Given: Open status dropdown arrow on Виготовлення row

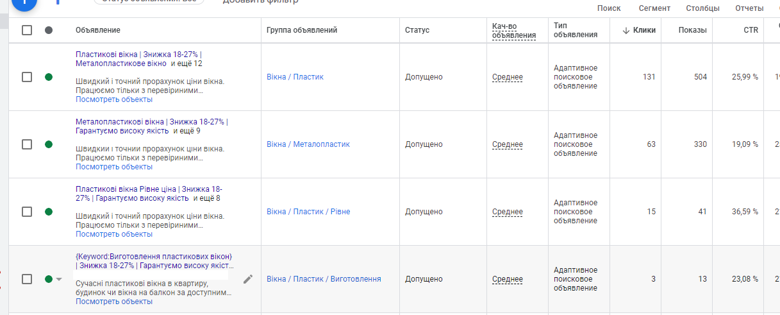Looking at the screenshot, I should 59,279.
